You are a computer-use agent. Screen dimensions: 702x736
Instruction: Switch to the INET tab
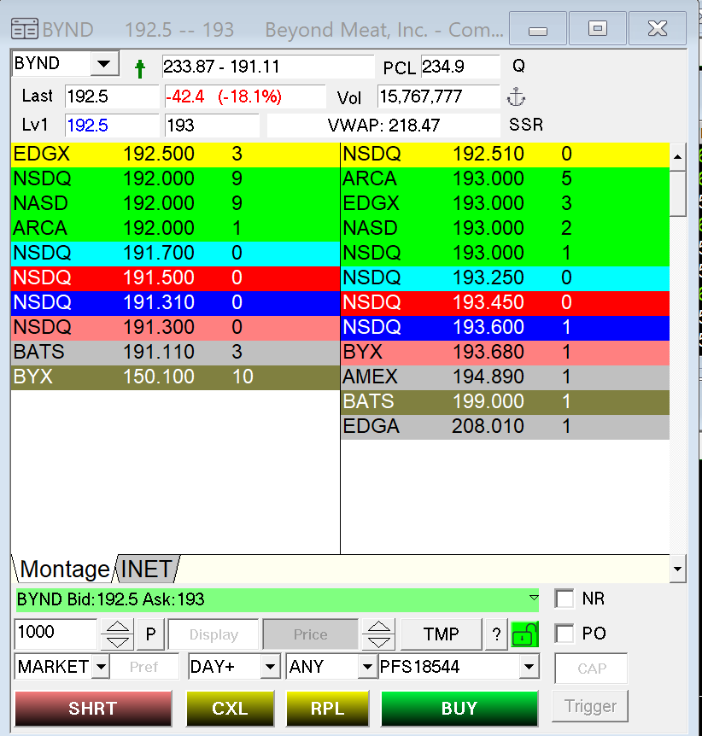(x=146, y=569)
